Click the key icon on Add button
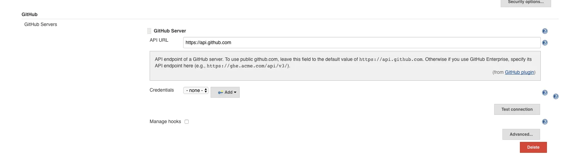 click(x=220, y=92)
